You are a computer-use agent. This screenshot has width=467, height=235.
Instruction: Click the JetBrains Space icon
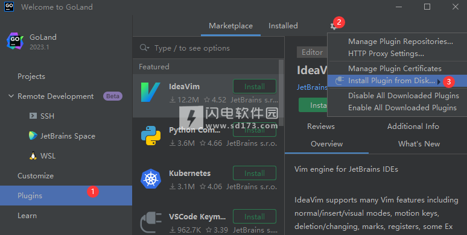(x=33, y=136)
